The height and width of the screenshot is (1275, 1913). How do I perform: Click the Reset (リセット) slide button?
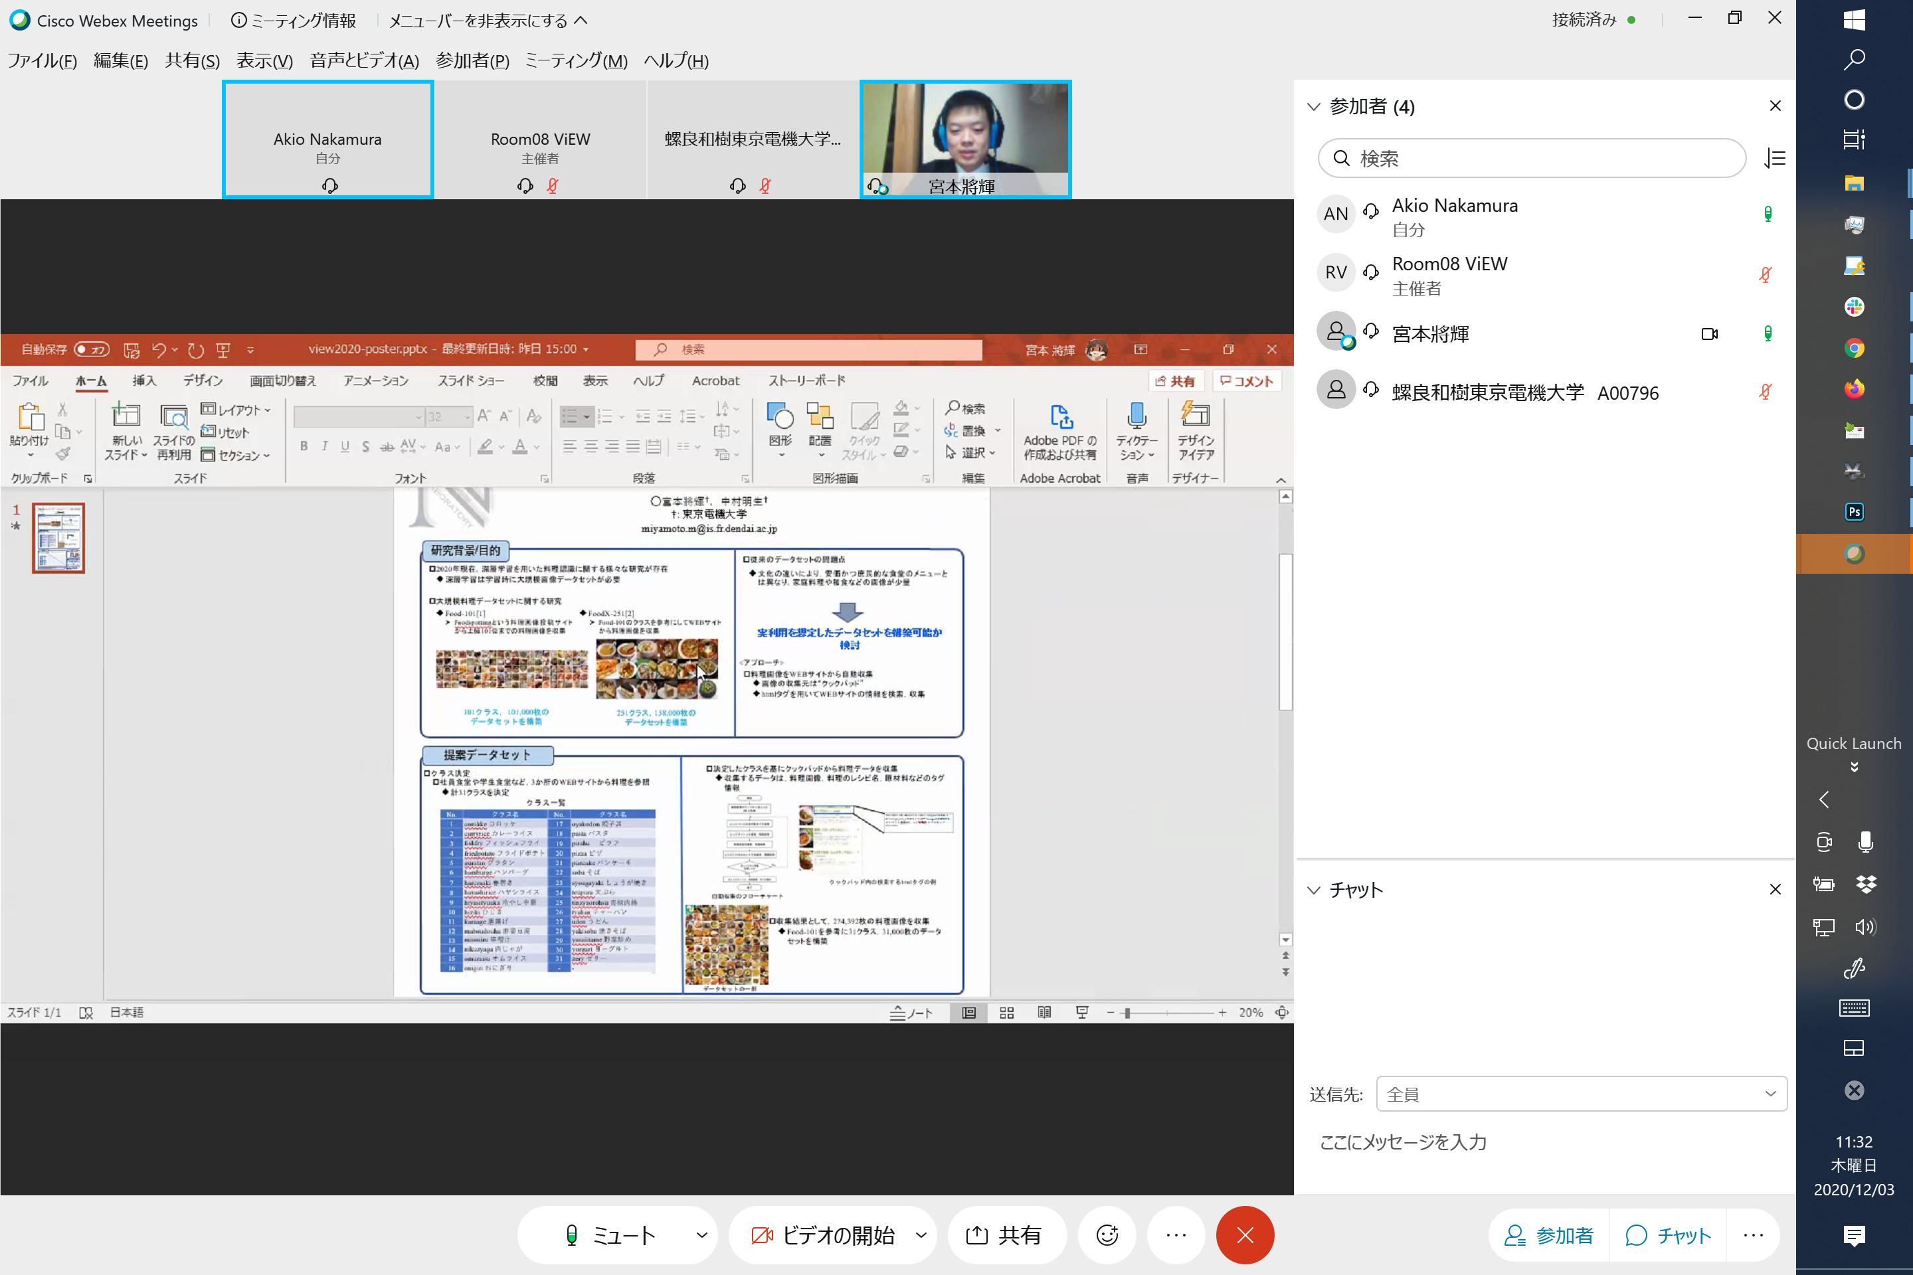pos(225,432)
